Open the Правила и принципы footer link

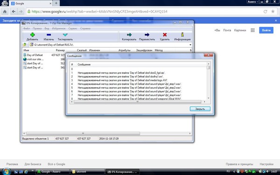tap(239, 164)
